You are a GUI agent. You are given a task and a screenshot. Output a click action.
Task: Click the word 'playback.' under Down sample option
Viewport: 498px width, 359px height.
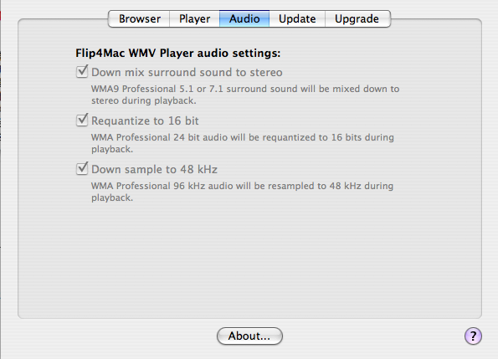tap(112, 198)
